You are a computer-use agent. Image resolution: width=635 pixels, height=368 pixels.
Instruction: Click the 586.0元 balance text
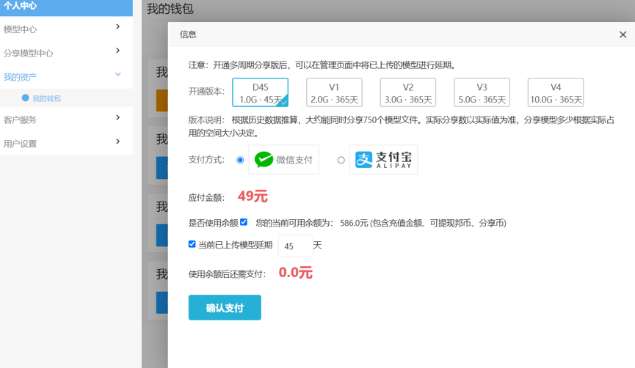click(354, 224)
